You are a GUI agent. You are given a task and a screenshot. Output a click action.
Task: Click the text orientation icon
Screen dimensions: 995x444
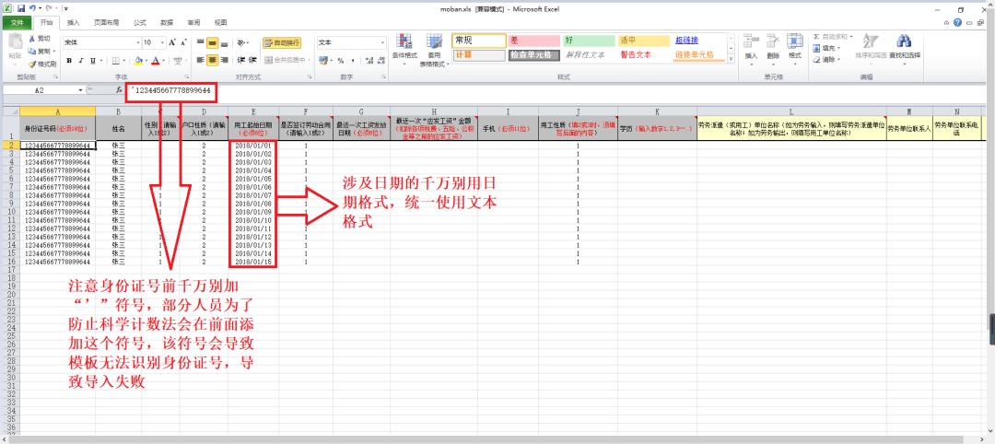pyautogui.click(x=241, y=42)
